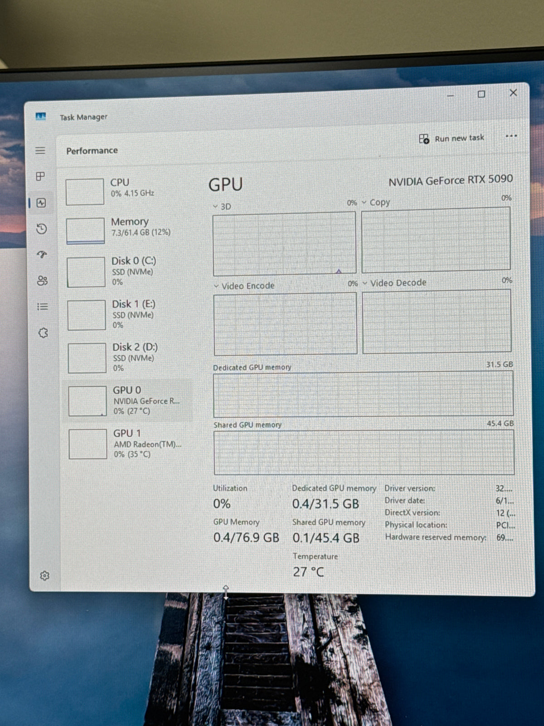Maximize the Task Manager window

tap(481, 94)
